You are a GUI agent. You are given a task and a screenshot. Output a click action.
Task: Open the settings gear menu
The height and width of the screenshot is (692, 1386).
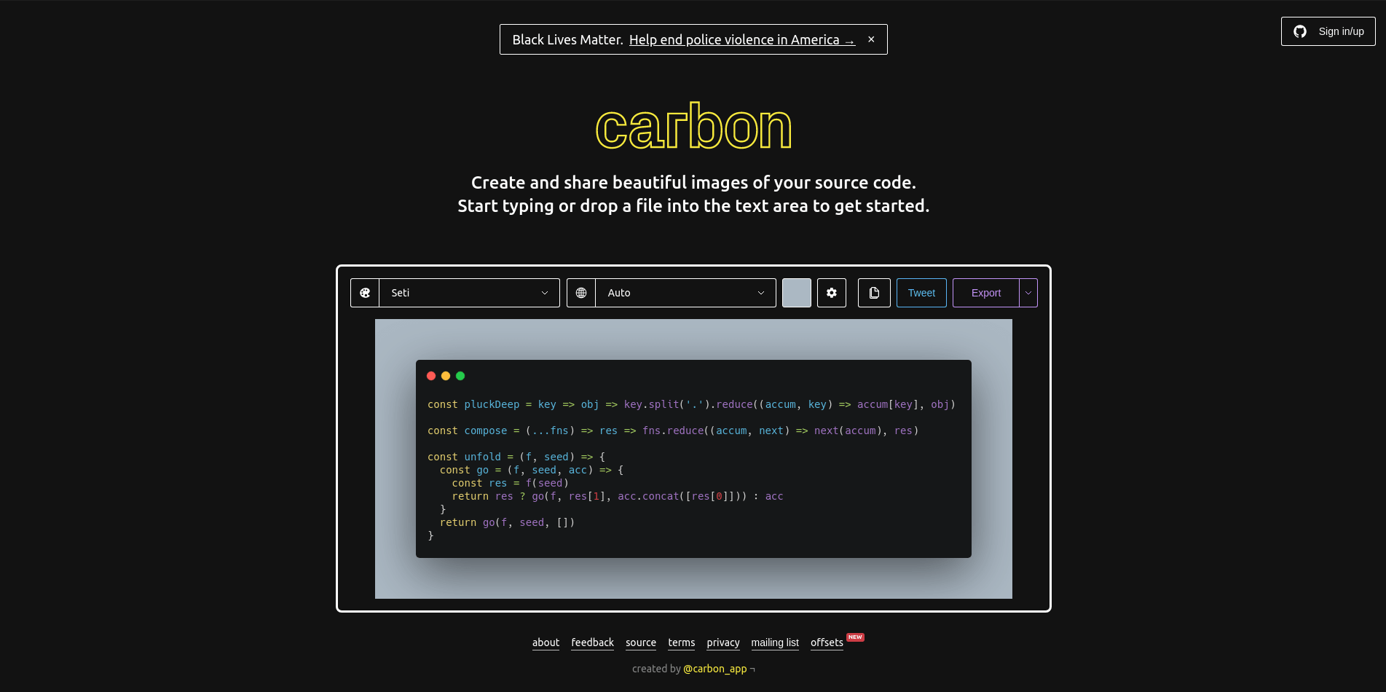832,293
